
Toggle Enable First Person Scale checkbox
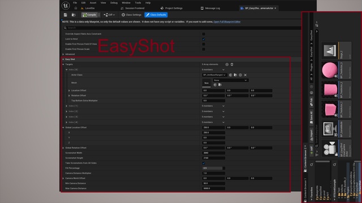pyautogui.click(x=204, y=49)
